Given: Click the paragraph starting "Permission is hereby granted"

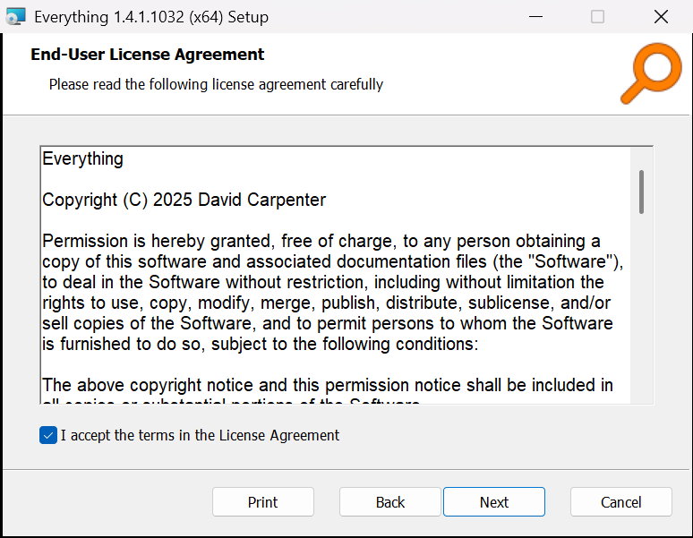Looking at the screenshot, I should [x=332, y=293].
